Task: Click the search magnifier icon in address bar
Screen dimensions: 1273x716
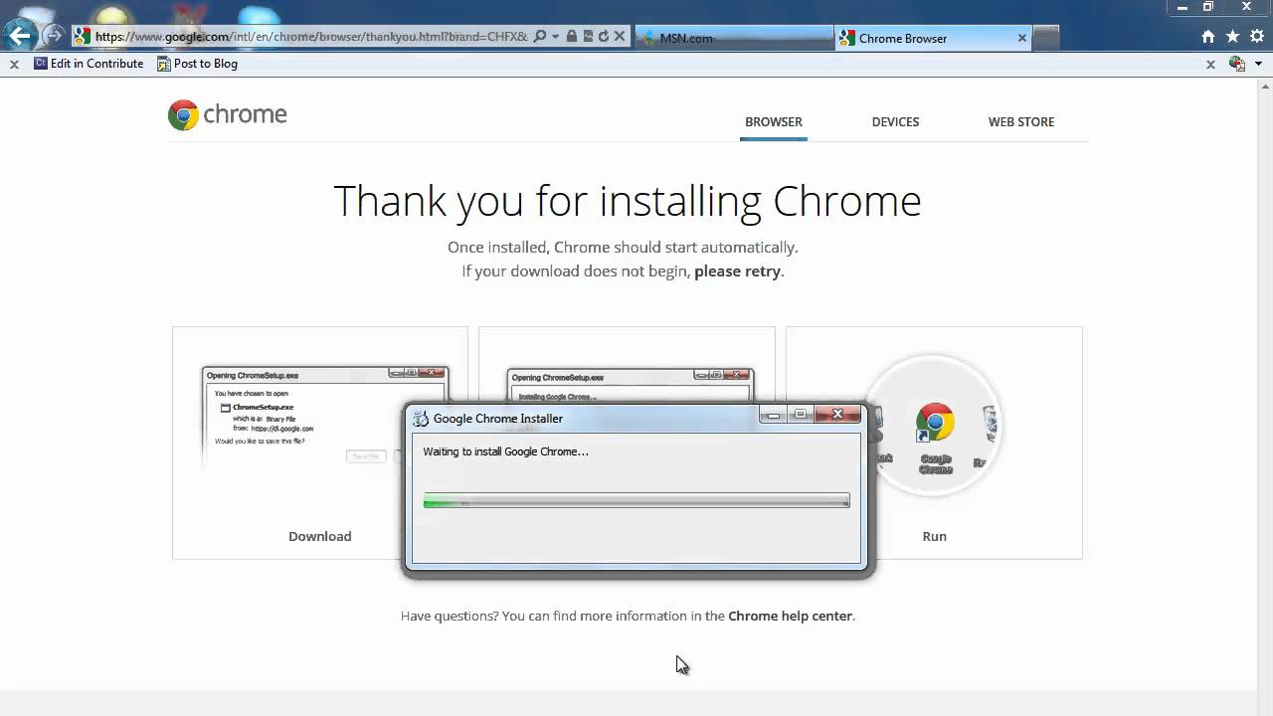Action: point(540,37)
